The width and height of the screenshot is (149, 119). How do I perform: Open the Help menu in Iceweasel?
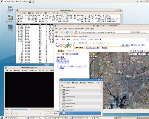[92, 28]
